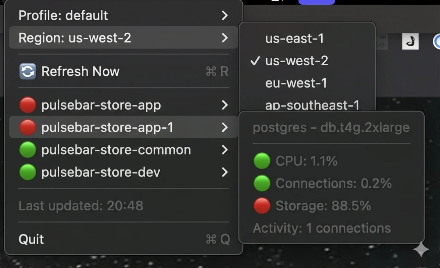Click green status dot for pulsebar-store-common
The image size is (440, 268).
tap(27, 150)
